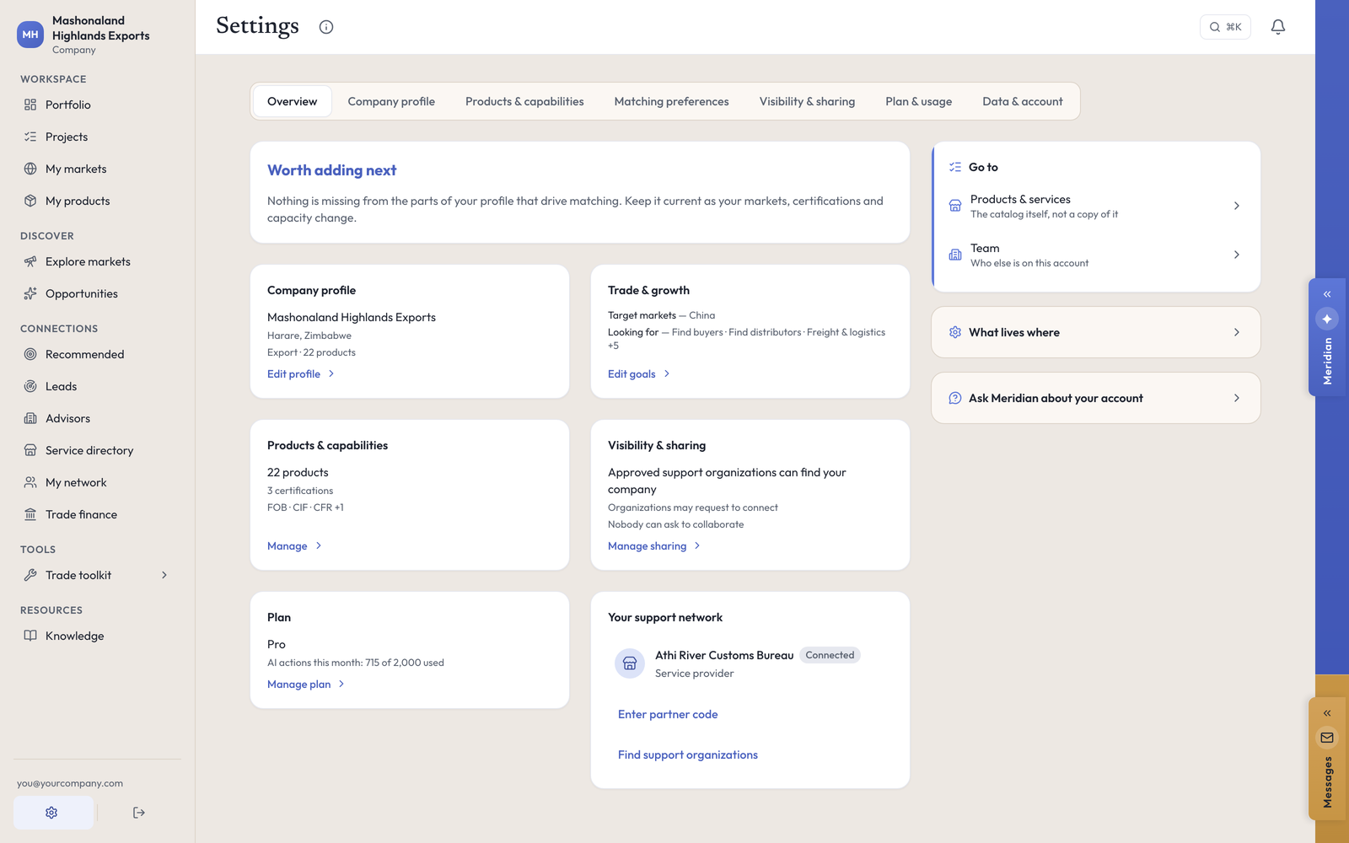Switch to Plan & usage tab
This screenshot has height=843, width=1349.
point(918,101)
